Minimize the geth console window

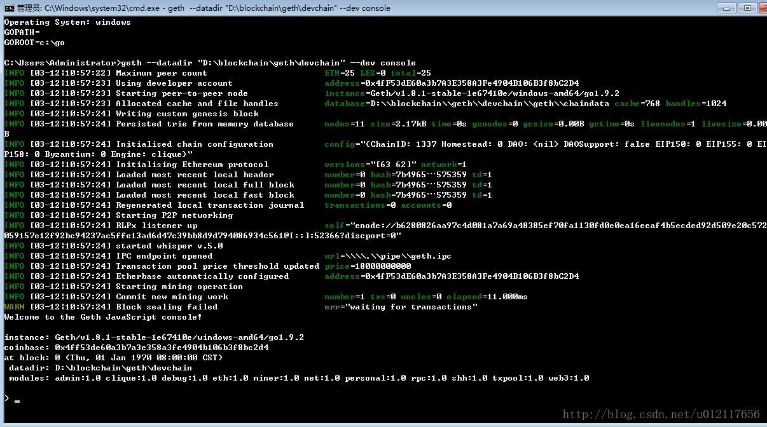click(728, 8)
